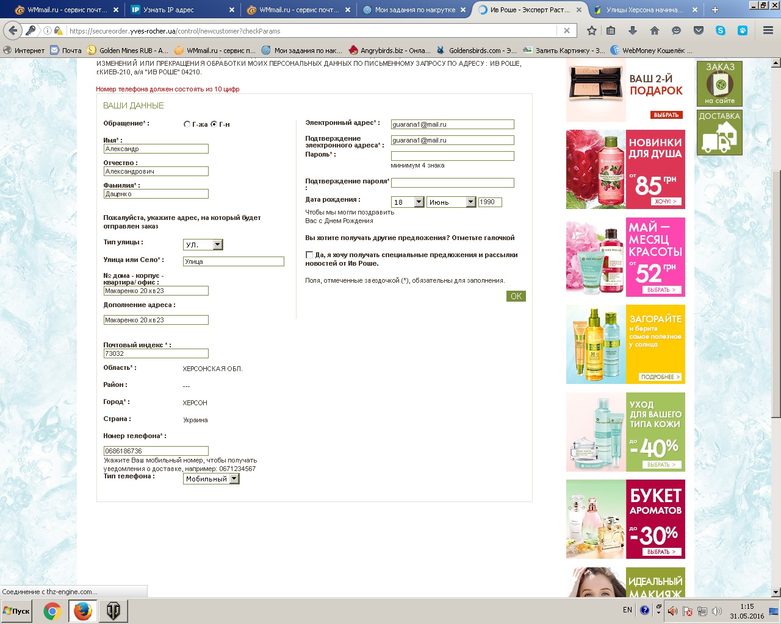Click the Почтовый индекс field

(x=156, y=353)
